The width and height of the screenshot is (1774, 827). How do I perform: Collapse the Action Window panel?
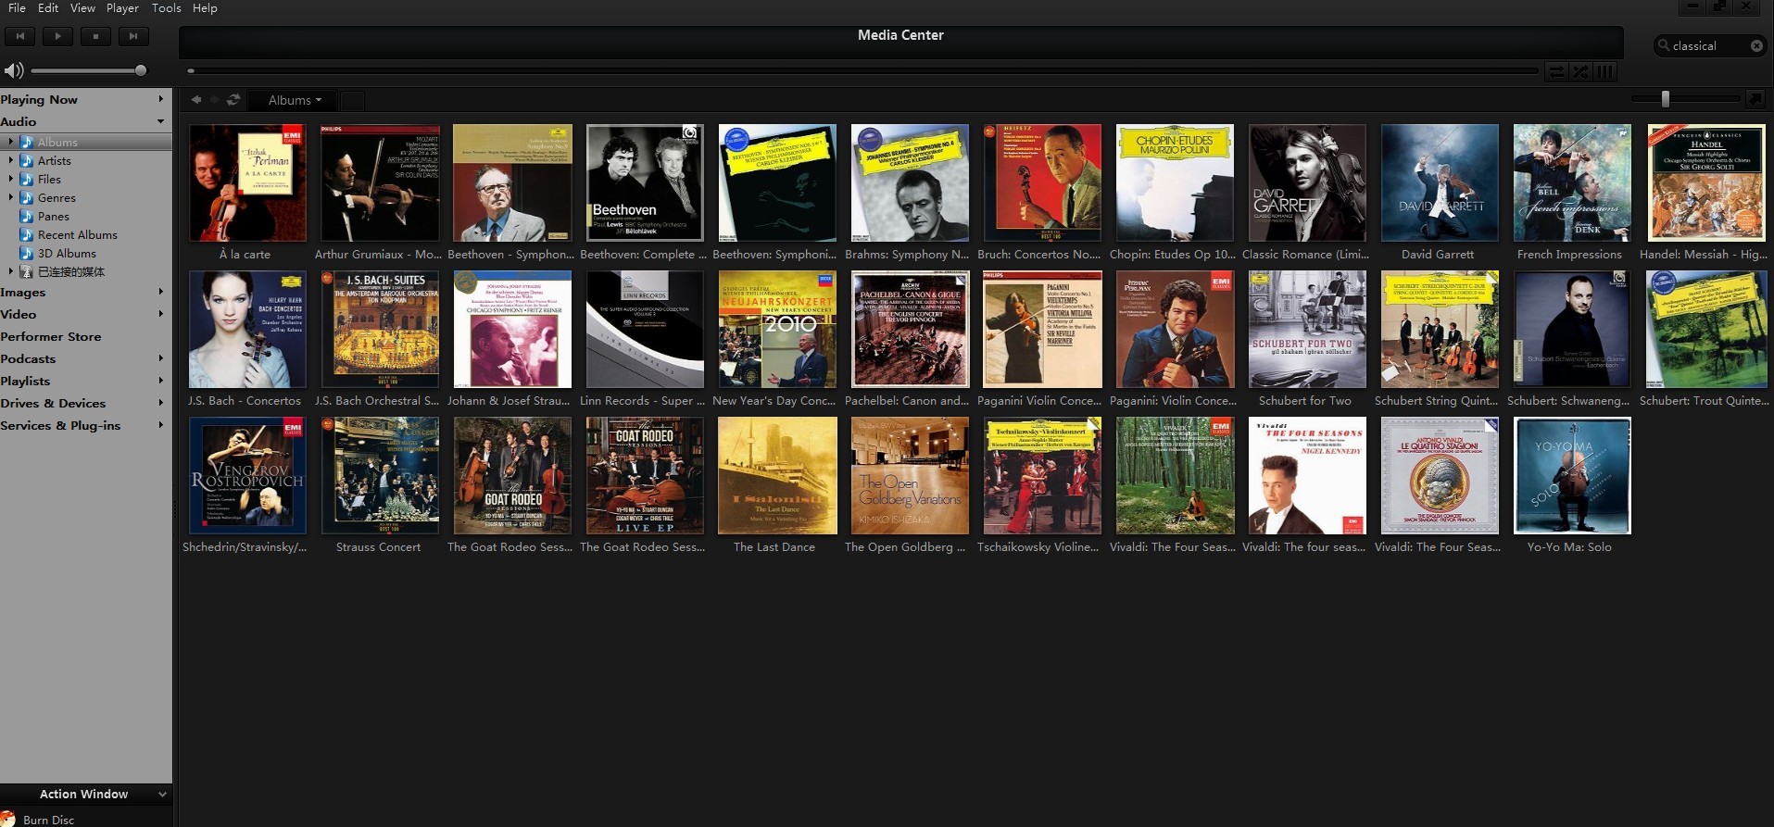[162, 794]
